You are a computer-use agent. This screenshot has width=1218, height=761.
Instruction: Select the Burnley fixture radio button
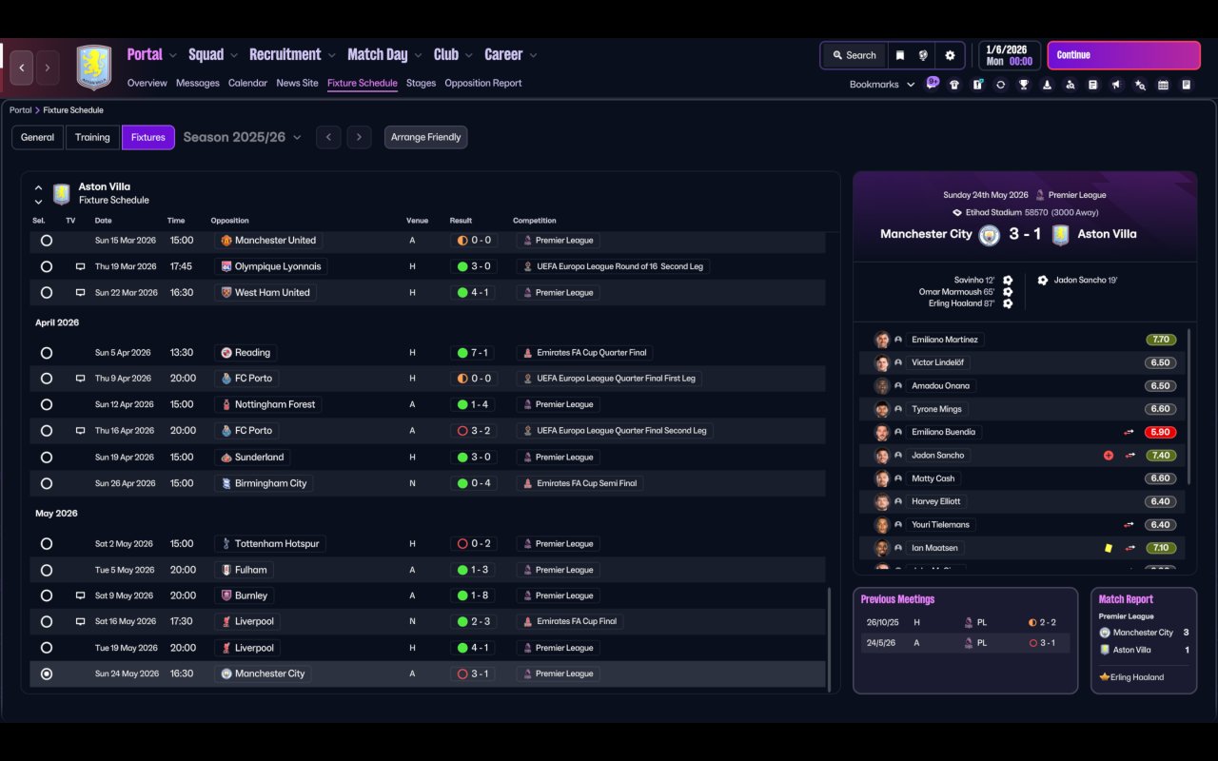47,595
